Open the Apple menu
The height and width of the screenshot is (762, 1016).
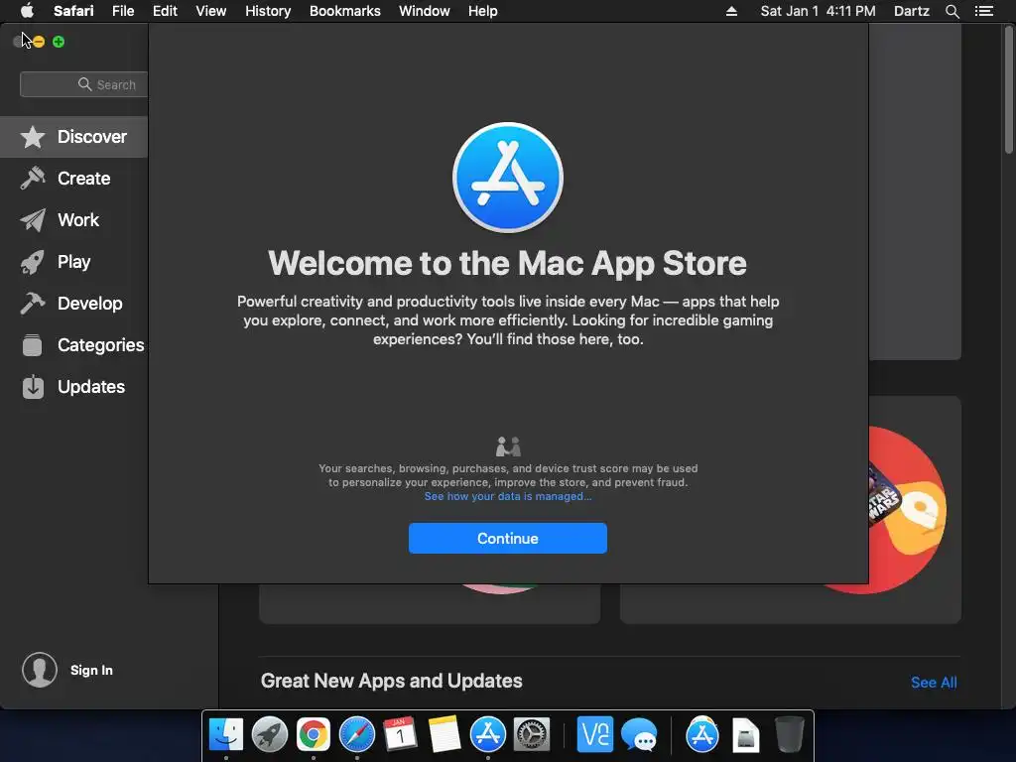coord(27,10)
